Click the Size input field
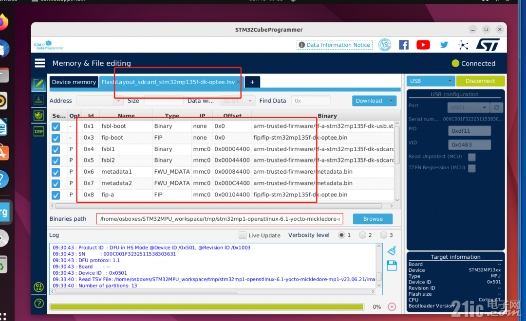 tap(163, 101)
